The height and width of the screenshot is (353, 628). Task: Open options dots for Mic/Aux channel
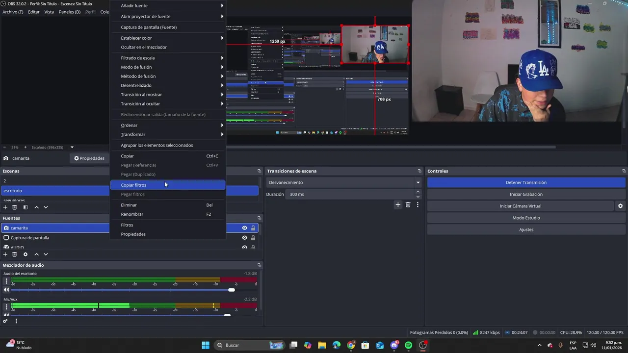[x=6, y=307]
